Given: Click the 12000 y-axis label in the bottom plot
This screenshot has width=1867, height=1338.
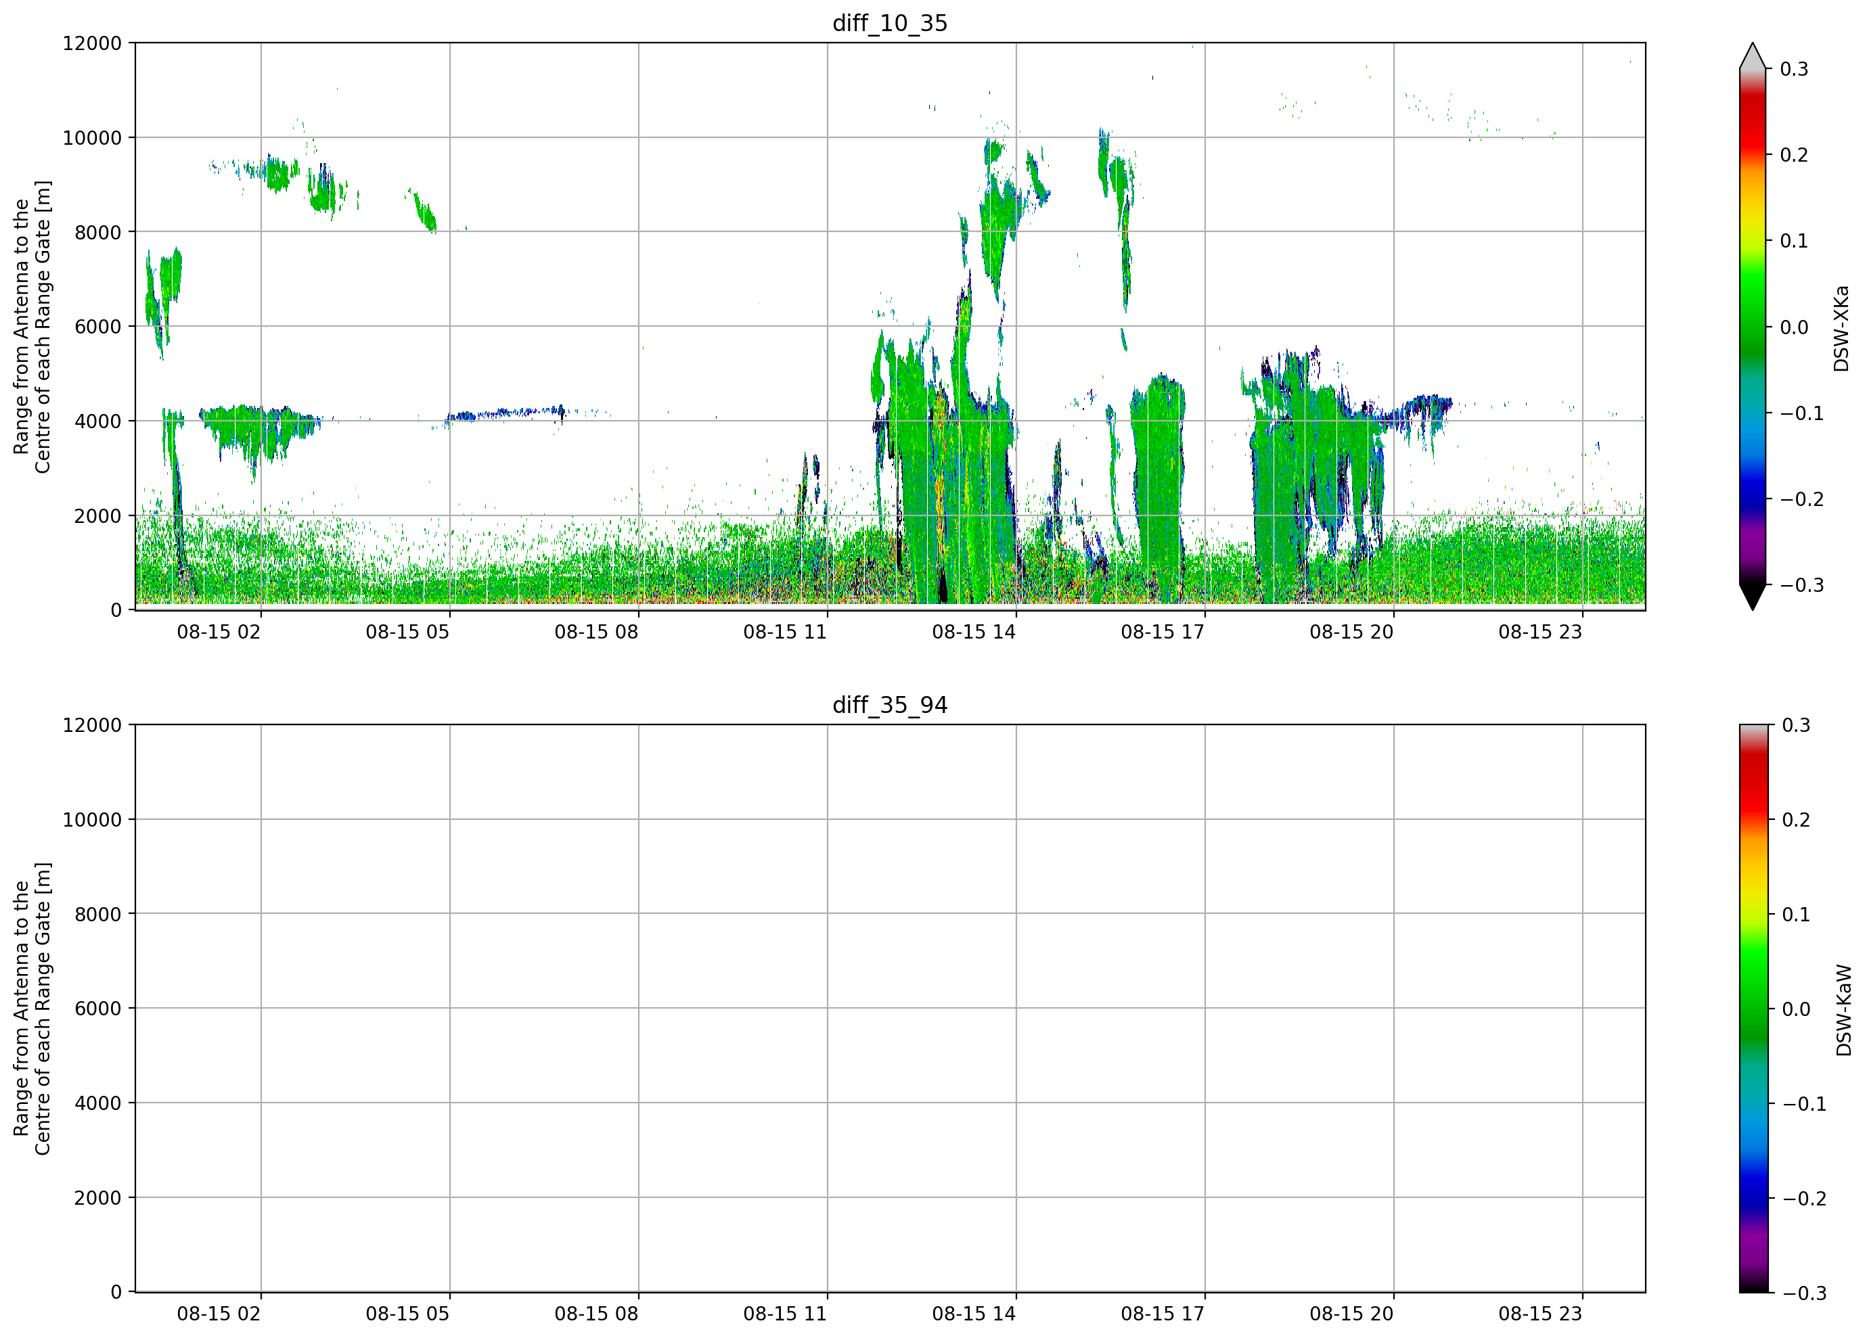Looking at the screenshot, I should (92, 725).
